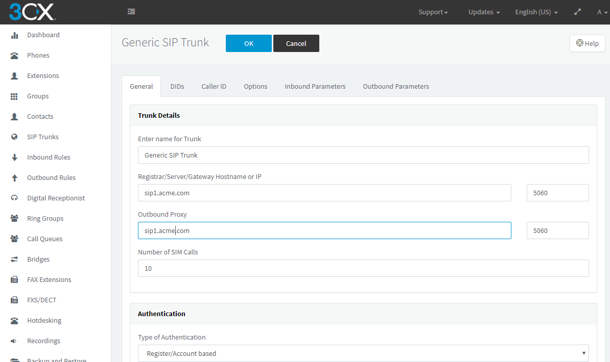Click the Outbound Rules up arrow icon
The image size is (610, 362).
14,178
